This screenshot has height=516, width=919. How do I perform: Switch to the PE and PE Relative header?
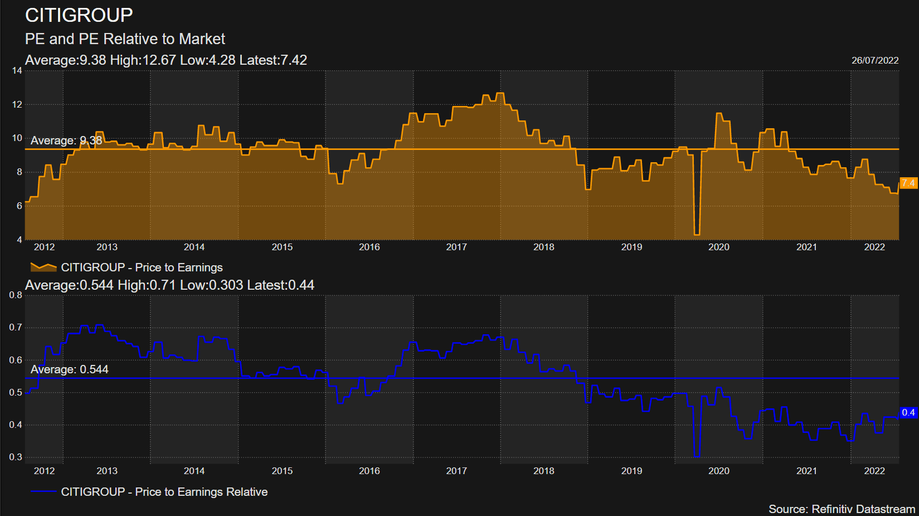click(x=124, y=39)
